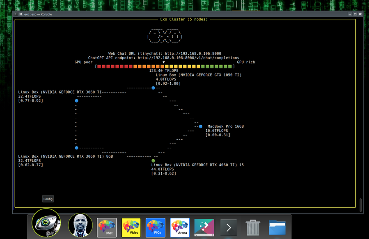Click the GTX 1050 TI node label

point(199,75)
